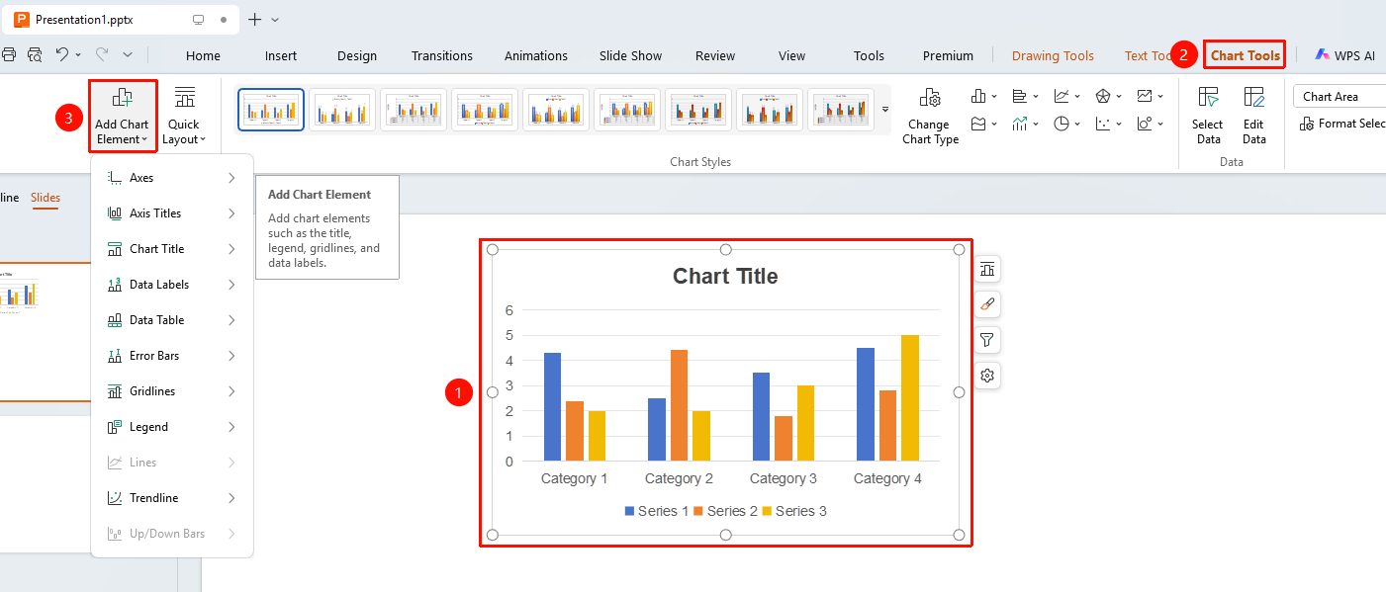1386x592 pixels.
Task: Switch to the Animations ribbon tab
Action: tap(536, 55)
